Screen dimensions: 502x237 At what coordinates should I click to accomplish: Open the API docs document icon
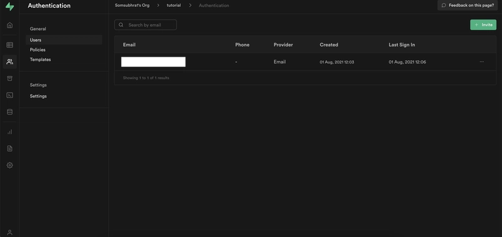(x=10, y=148)
